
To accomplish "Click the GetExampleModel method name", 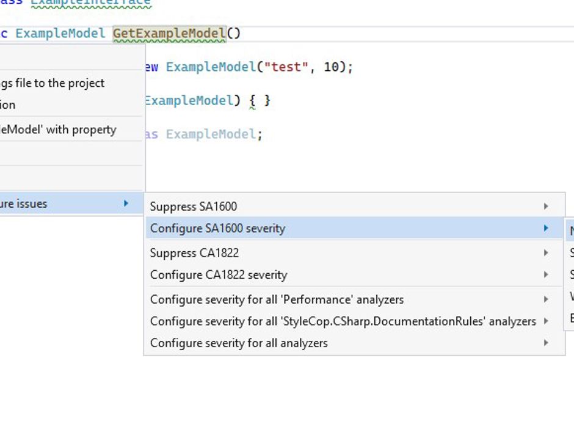I will (170, 34).
